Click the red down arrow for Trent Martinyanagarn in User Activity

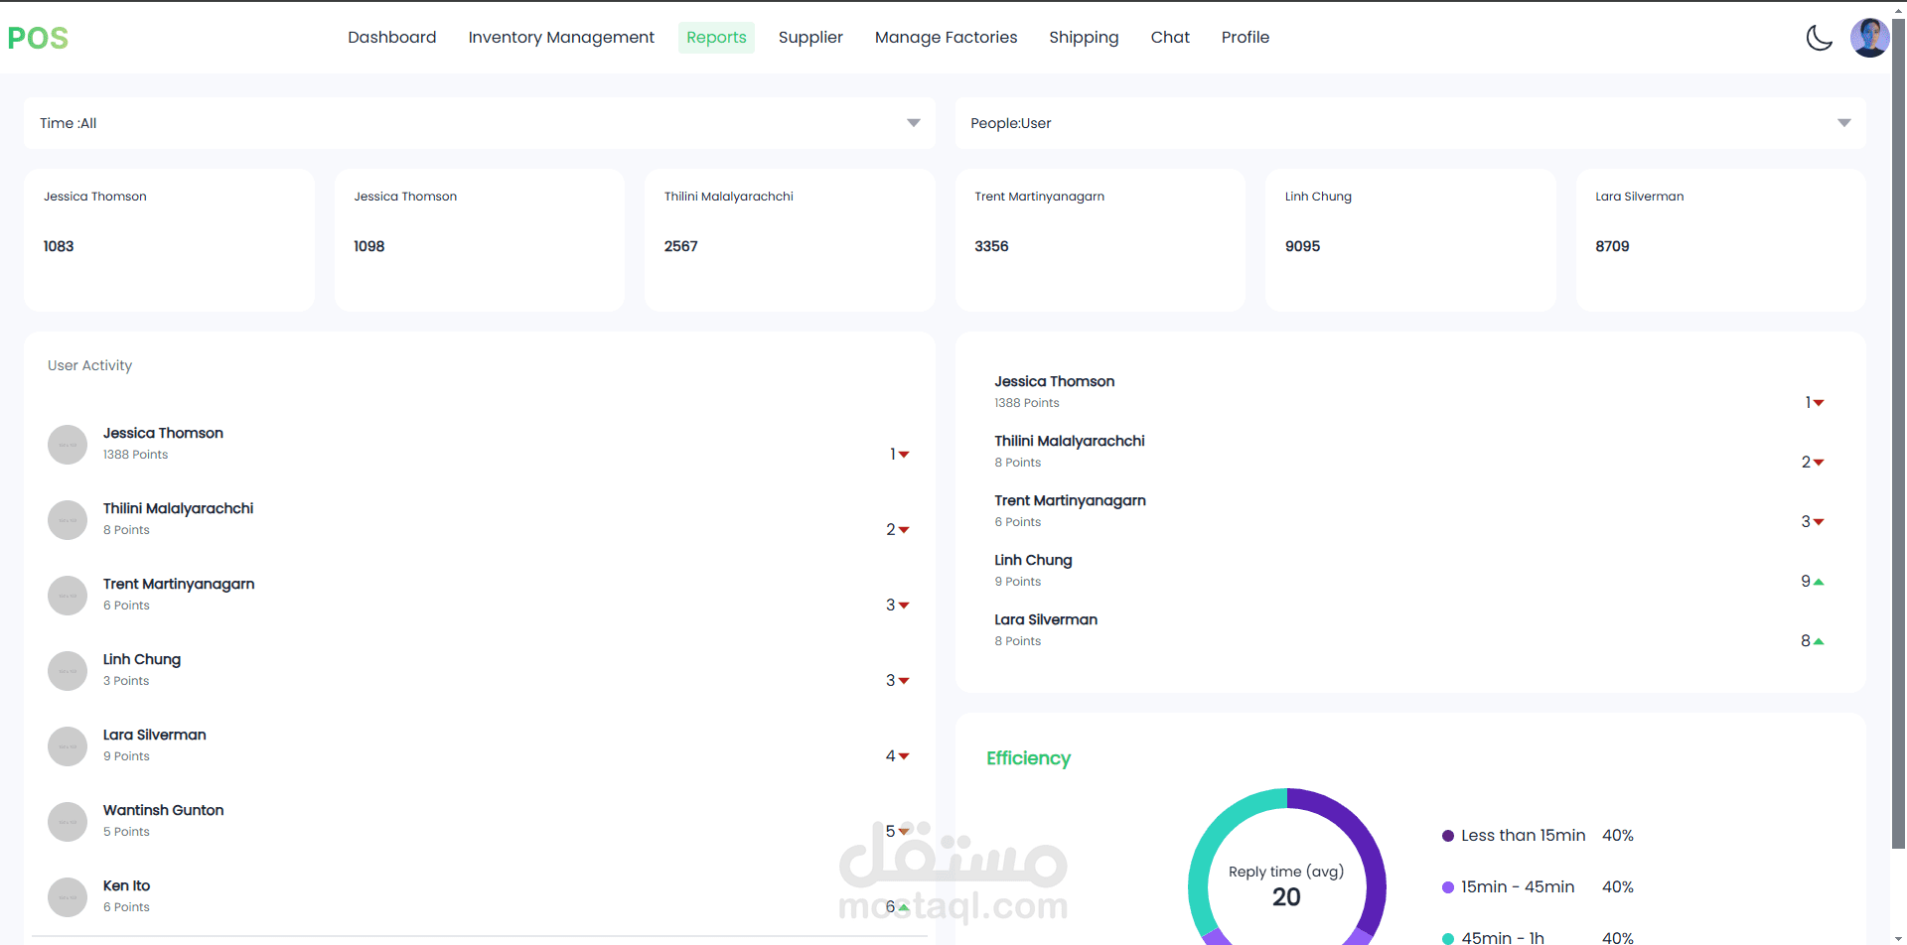click(904, 606)
